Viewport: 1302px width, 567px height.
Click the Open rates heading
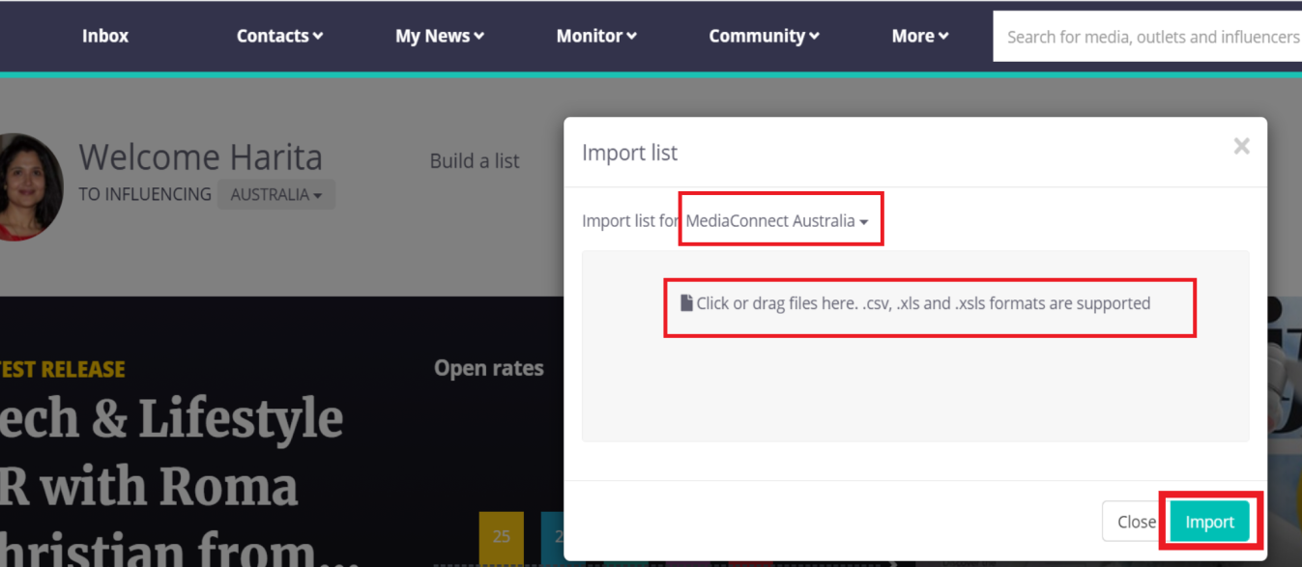coord(488,368)
